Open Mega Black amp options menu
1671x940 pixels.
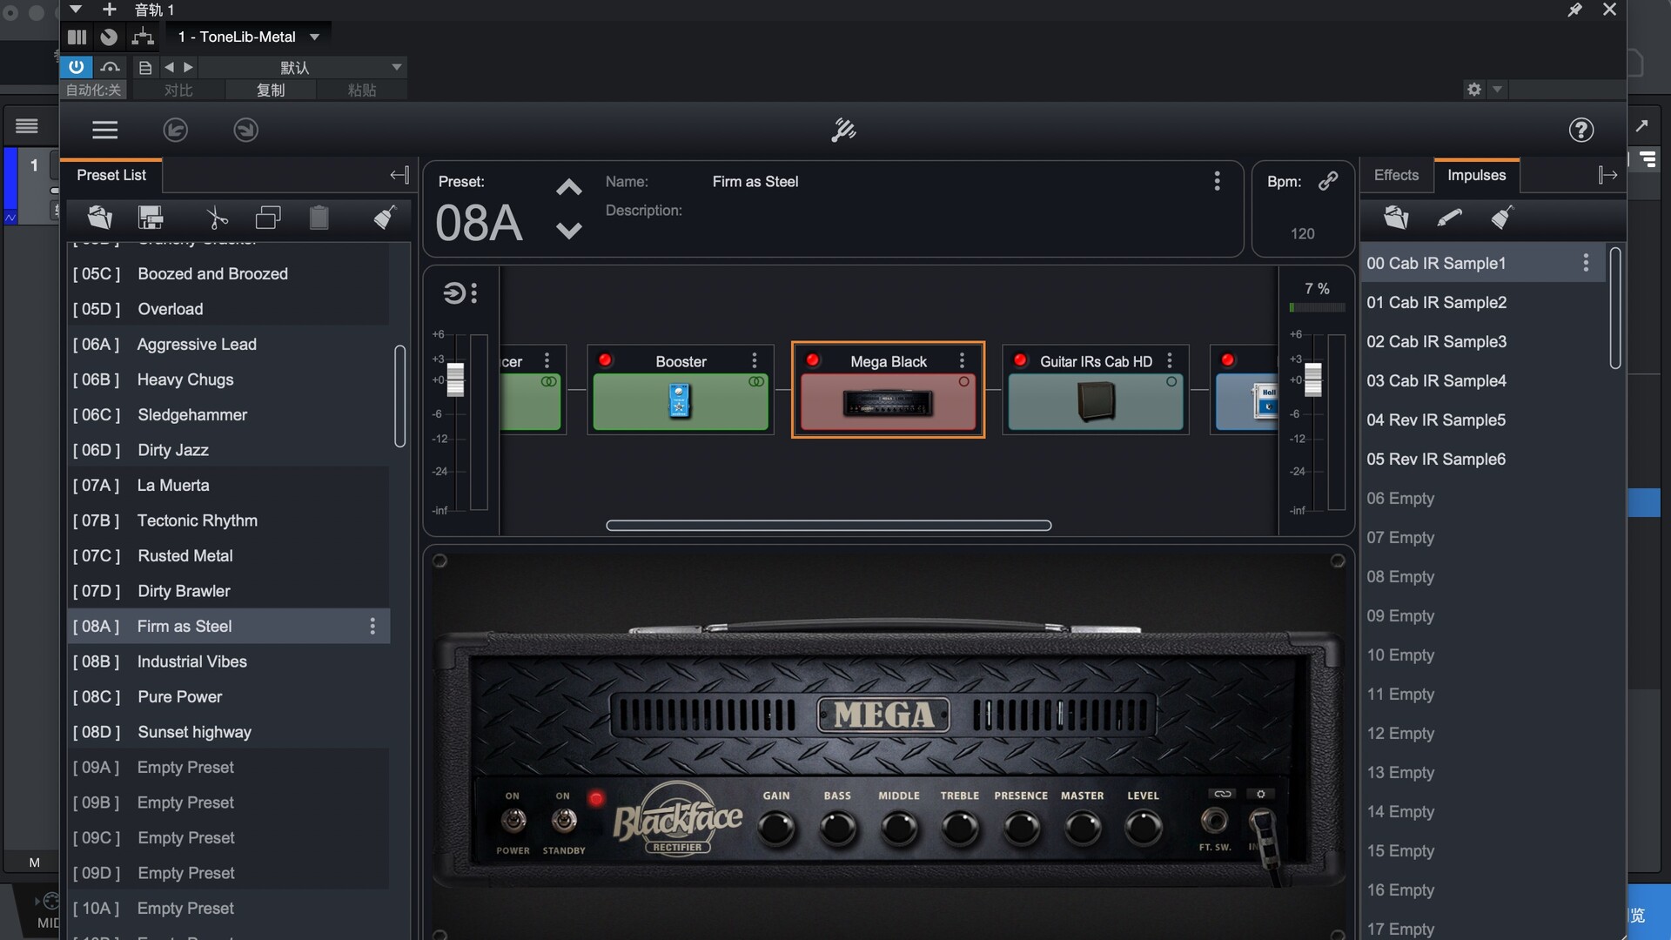coord(962,360)
